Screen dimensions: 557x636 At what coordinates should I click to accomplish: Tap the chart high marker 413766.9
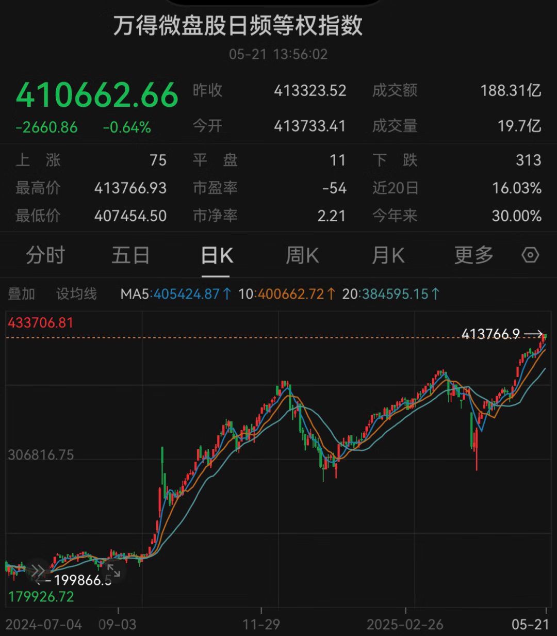pyautogui.click(x=490, y=334)
